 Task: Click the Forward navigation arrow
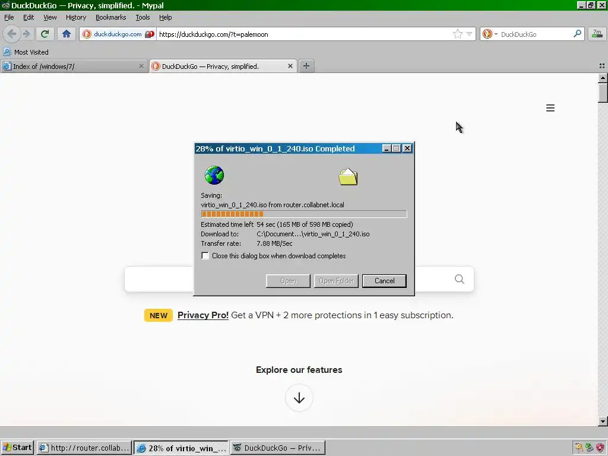(x=26, y=34)
